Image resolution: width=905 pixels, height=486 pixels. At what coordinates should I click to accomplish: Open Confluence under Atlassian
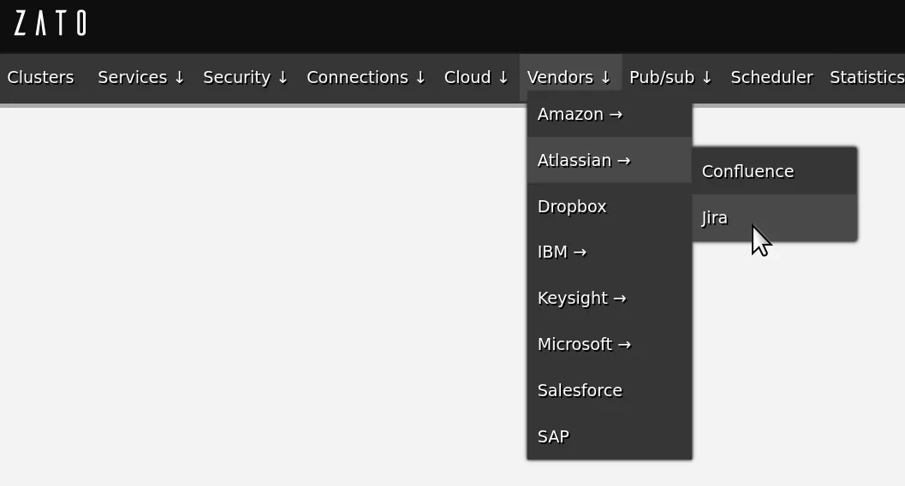pyautogui.click(x=747, y=172)
